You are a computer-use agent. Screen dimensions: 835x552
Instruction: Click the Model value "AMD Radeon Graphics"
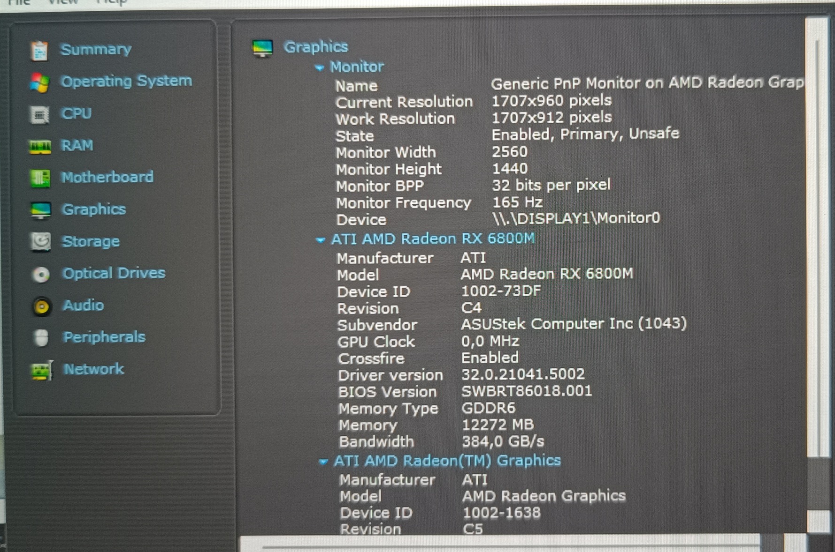(544, 496)
